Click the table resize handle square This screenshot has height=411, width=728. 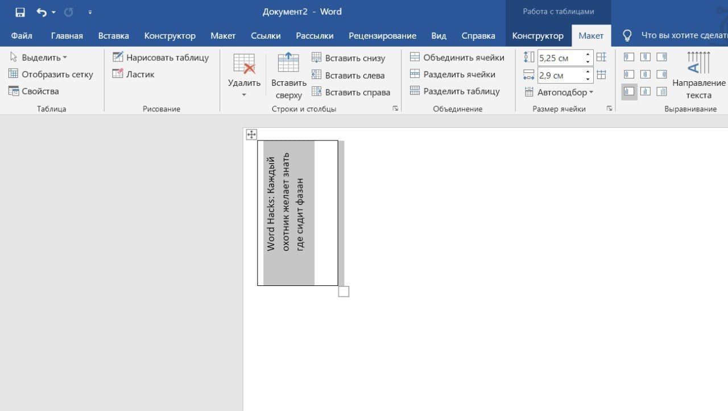coord(344,292)
